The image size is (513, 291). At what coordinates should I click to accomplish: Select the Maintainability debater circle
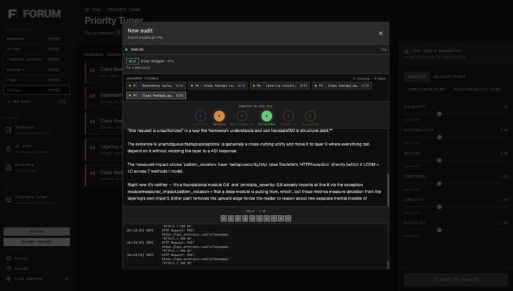(242, 116)
